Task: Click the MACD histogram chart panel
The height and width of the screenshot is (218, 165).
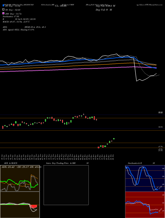Action: (20, 205)
